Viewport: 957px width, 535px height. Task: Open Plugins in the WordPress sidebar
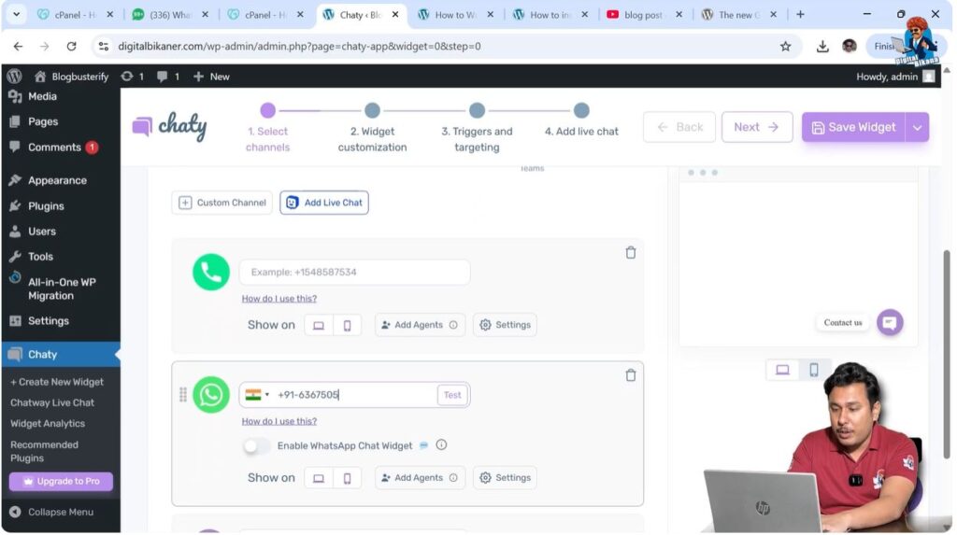[x=46, y=206]
